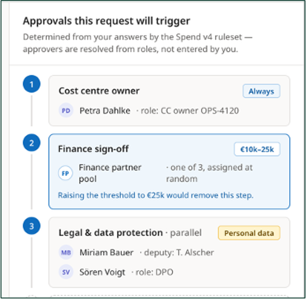Image resolution: width=306 pixels, height=299 pixels.
Task: Click the FP finance pool avatar
Action: pyautogui.click(x=66, y=173)
